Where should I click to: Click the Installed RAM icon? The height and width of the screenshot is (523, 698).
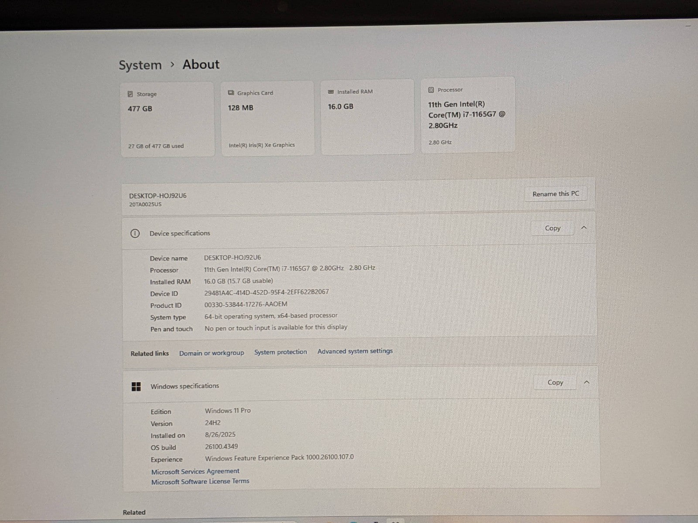[331, 92]
